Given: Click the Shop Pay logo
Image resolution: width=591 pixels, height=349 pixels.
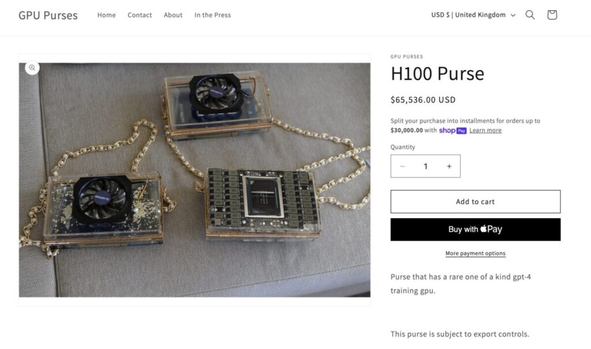Looking at the screenshot, I should click(x=452, y=131).
